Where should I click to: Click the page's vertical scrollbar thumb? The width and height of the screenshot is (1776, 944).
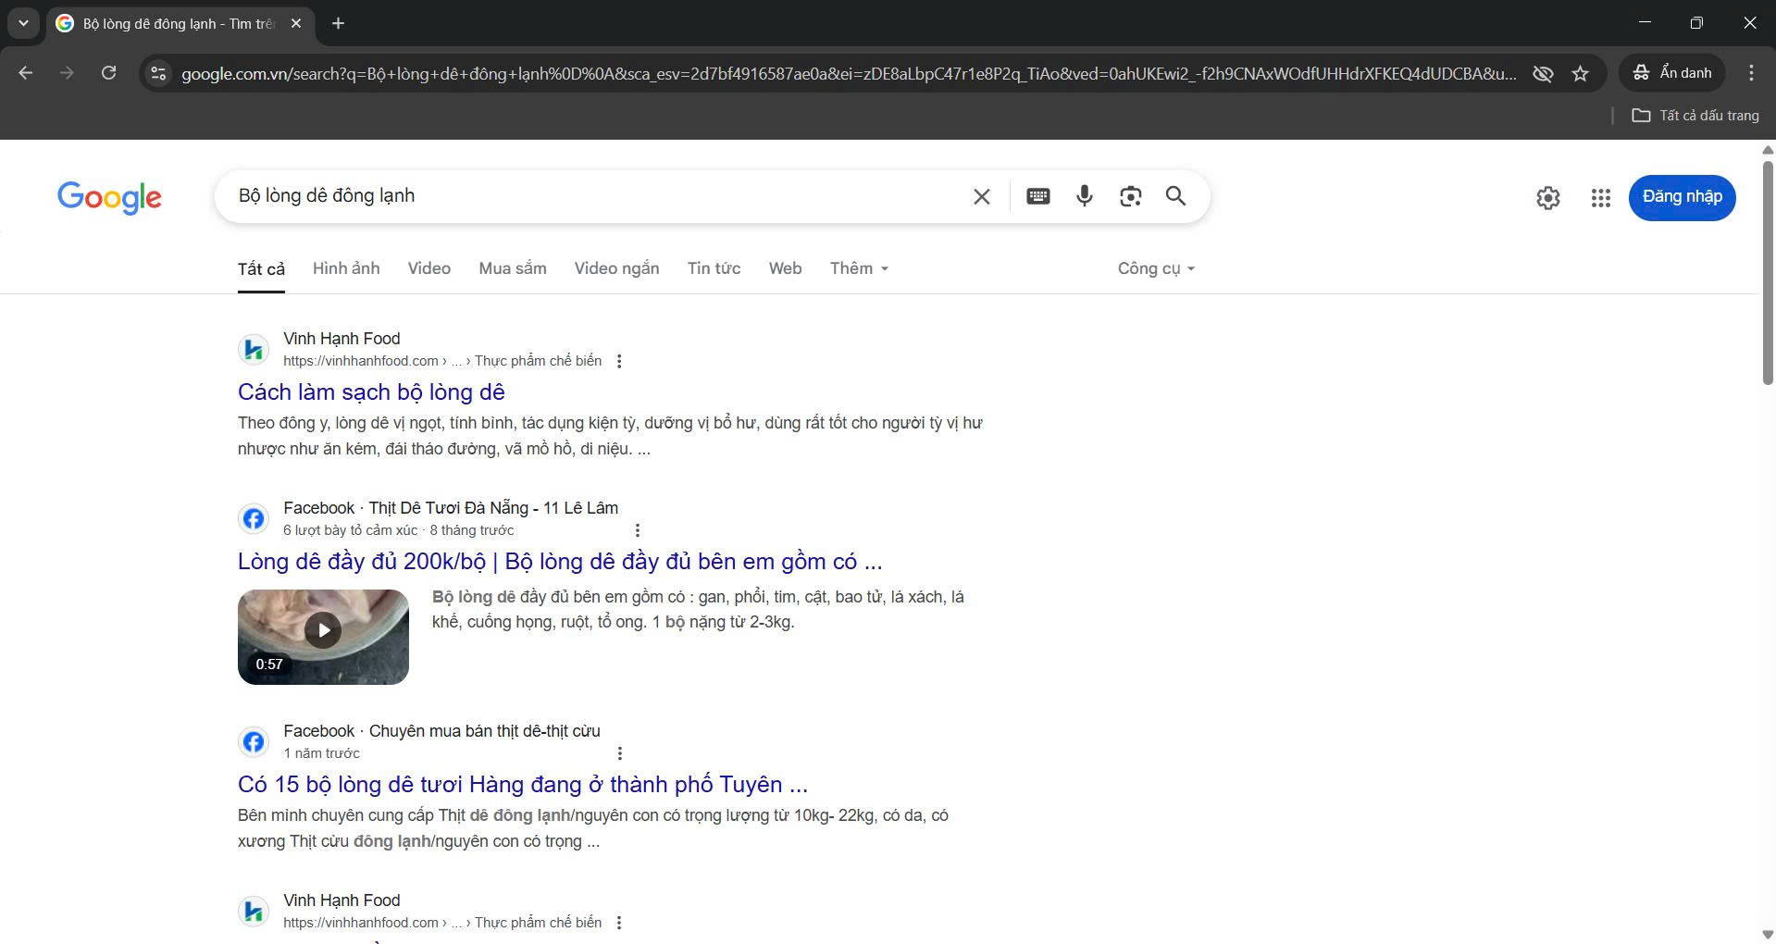[1768, 273]
